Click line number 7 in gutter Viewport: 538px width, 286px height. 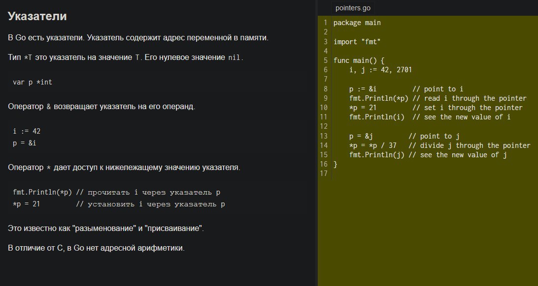325,80
